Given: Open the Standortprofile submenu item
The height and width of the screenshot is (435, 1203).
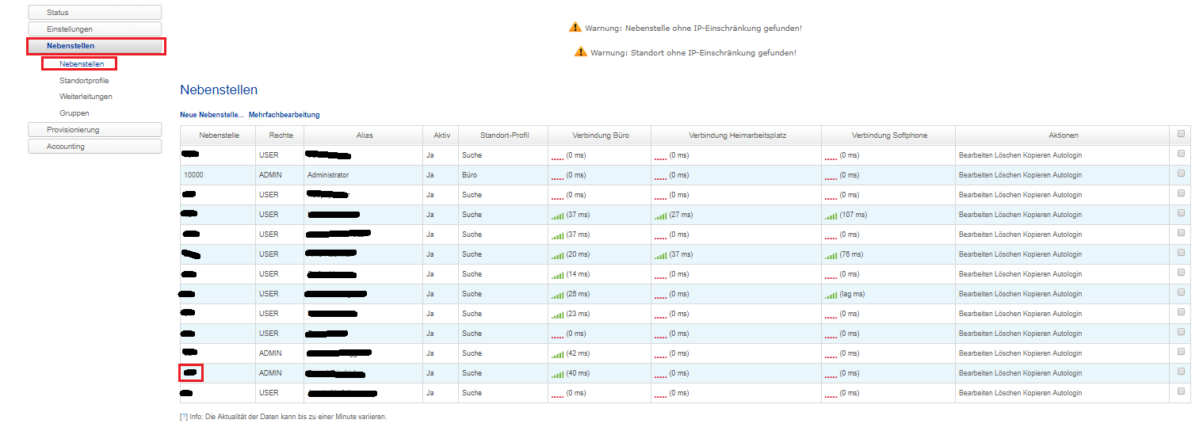Looking at the screenshot, I should tap(84, 81).
